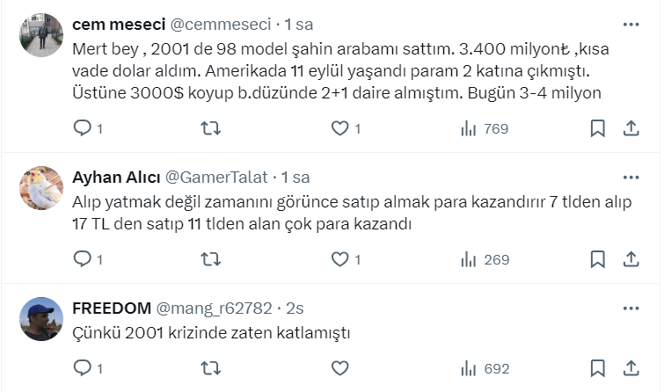
Task: Open FREEDOM's display name link
Action: coord(110,309)
